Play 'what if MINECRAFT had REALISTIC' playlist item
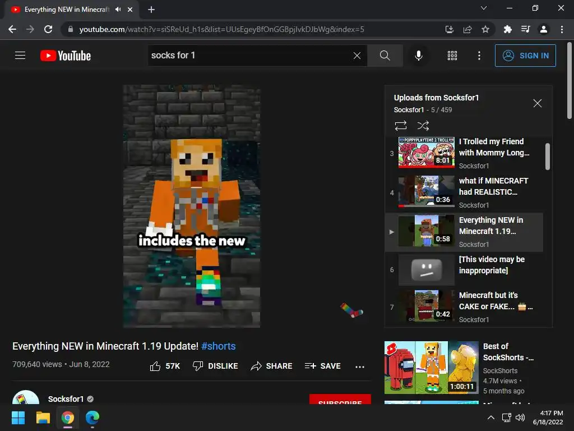 464,193
